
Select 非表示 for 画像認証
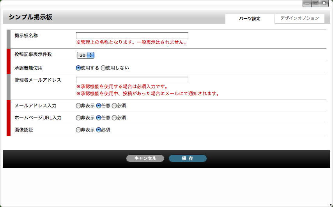click(78, 130)
